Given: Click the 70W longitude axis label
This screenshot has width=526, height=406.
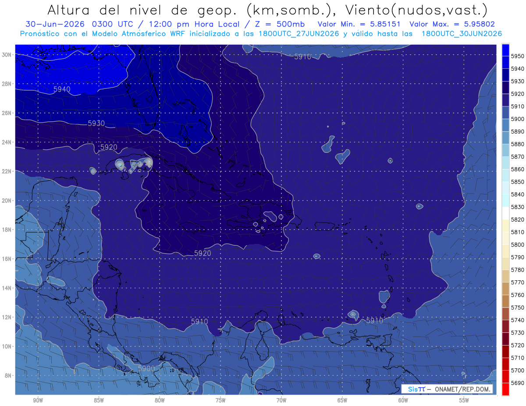Looking at the screenshot, I should click(x=281, y=400).
